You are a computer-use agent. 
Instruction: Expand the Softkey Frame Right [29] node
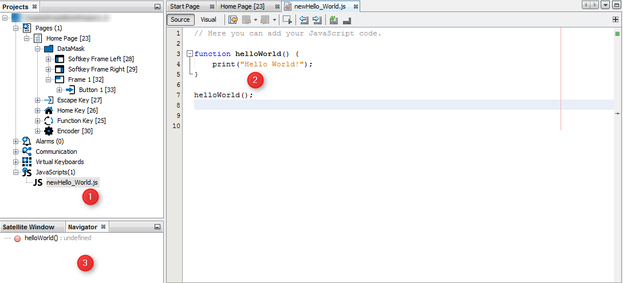pos(49,69)
